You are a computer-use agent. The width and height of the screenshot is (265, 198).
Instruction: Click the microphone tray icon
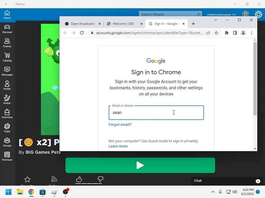click(220, 192)
